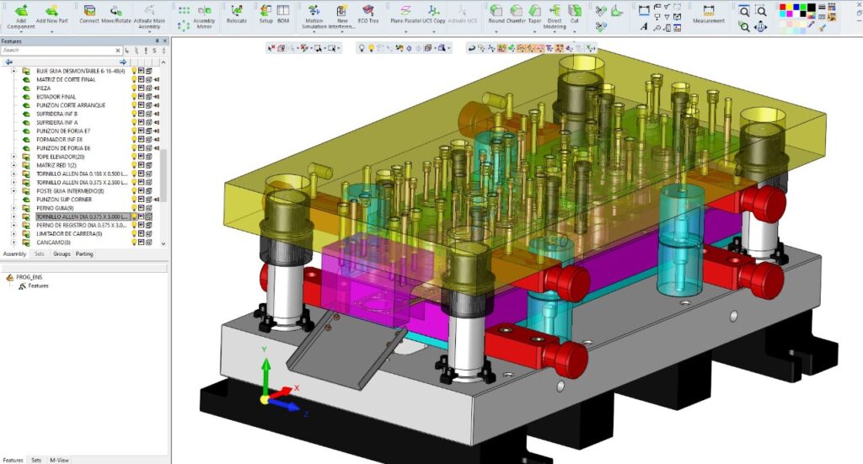The width and height of the screenshot is (863, 464).
Task: Click the eyedropper color picker icon
Action: tap(812, 26)
